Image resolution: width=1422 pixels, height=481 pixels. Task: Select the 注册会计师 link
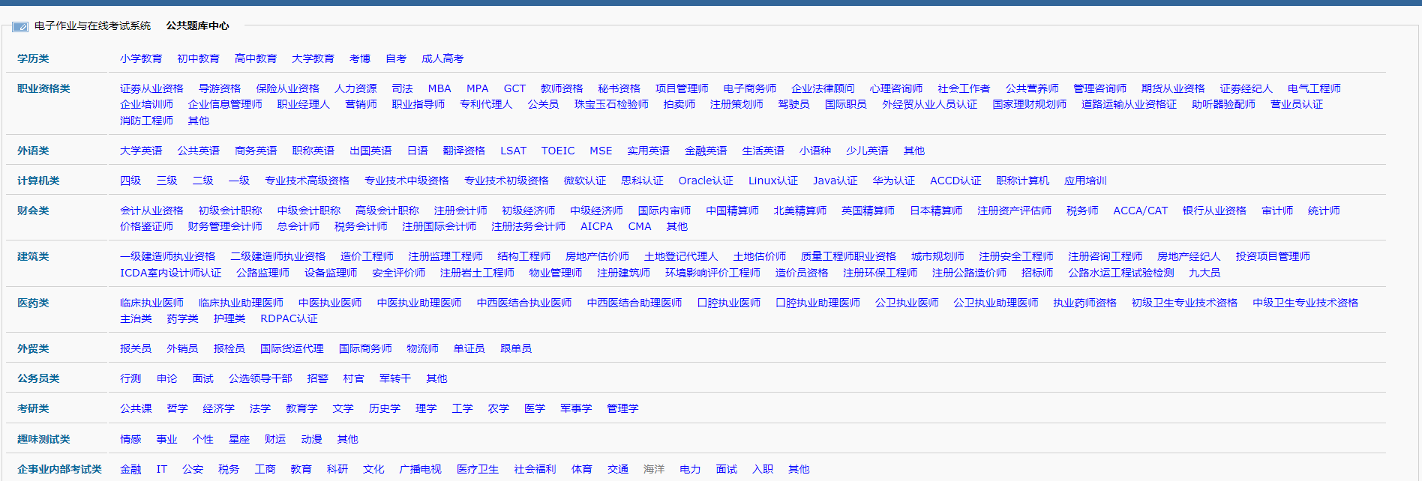point(460,211)
